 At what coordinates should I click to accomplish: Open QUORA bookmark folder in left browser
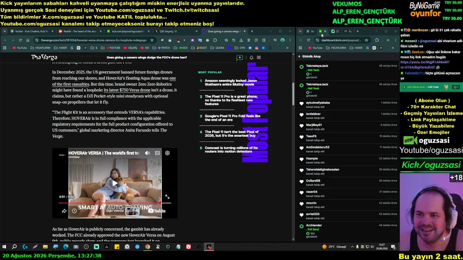[217, 48]
